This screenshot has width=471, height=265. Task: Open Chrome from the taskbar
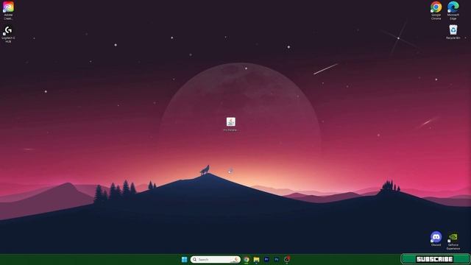(247, 259)
